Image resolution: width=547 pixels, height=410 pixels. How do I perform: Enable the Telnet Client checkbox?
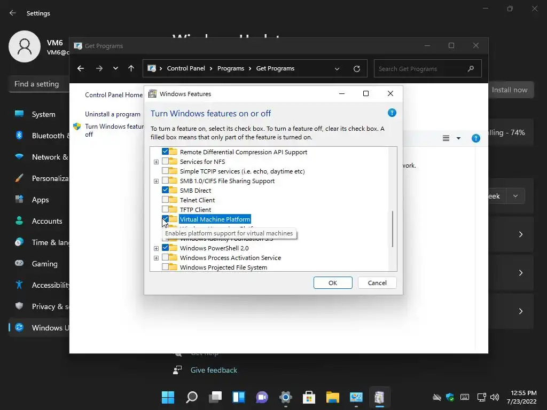pos(166,200)
